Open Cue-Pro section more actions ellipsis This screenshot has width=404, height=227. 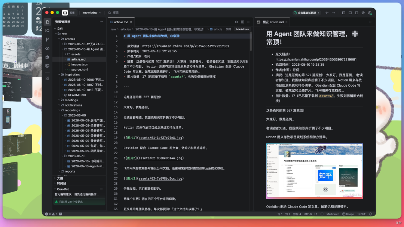point(101,189)
